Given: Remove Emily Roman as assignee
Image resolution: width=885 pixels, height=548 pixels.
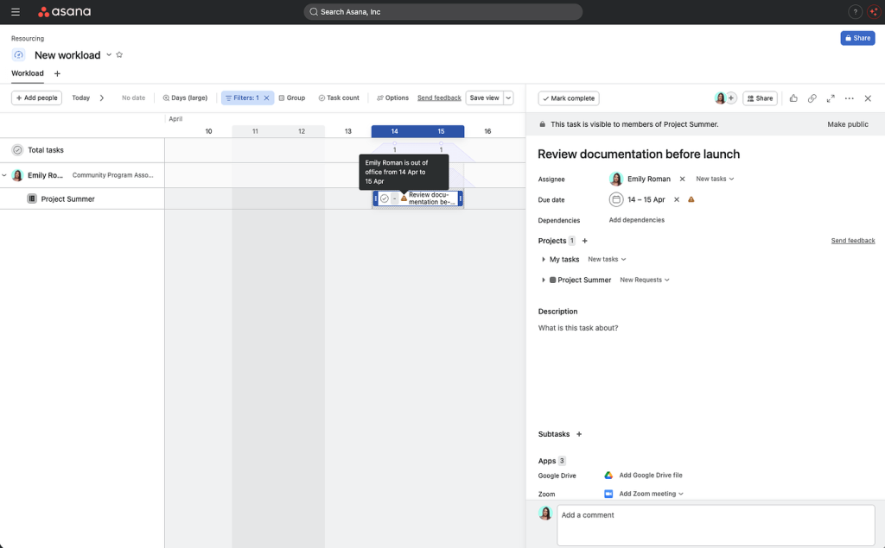Looking at the screenshot, I should point(682,179).
